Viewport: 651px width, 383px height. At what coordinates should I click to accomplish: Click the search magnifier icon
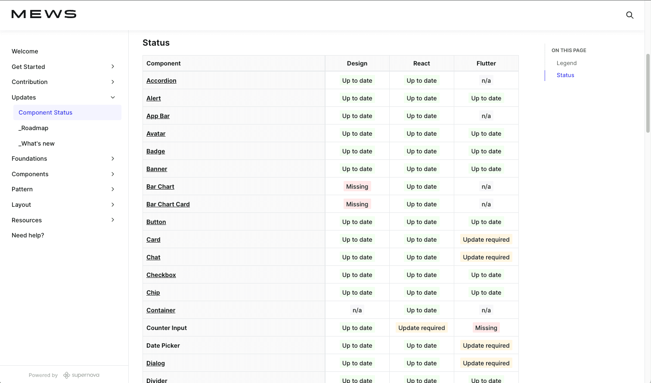click(x=629, y=15)
